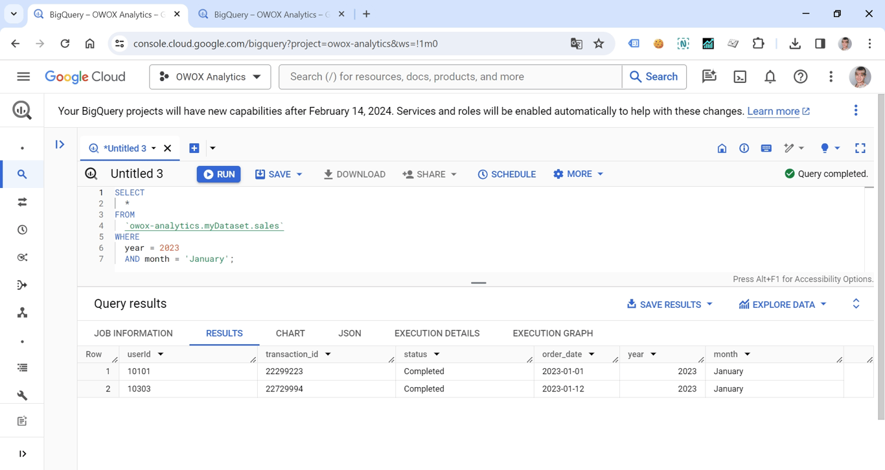The height and width of the screenshot is (470, 885).
Task: Open the help question mark menu
Action: pos(801,76)
